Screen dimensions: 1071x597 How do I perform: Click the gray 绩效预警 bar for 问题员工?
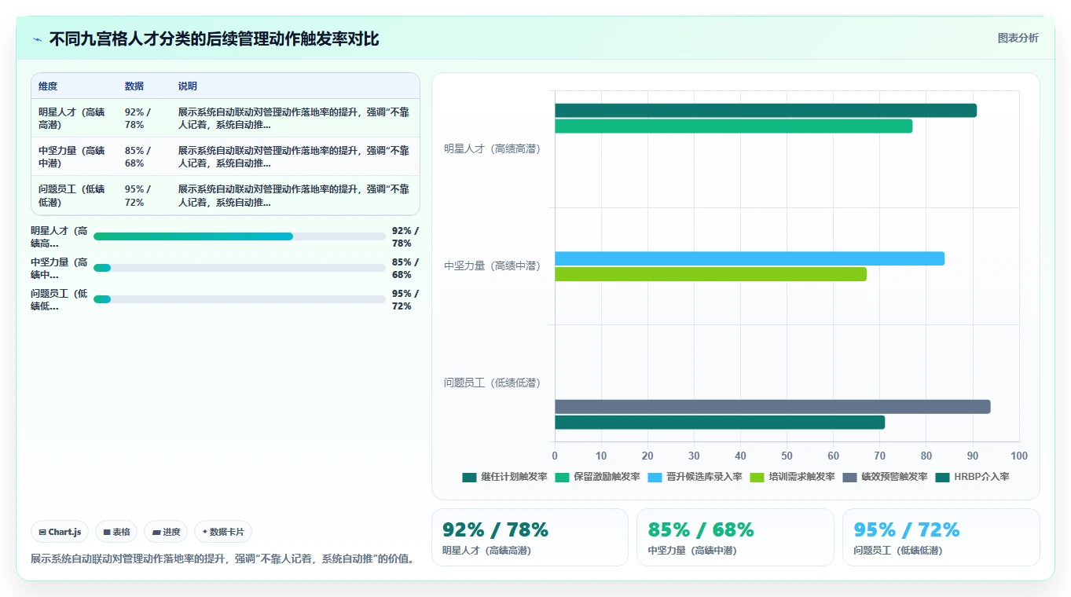coord(772,407)
